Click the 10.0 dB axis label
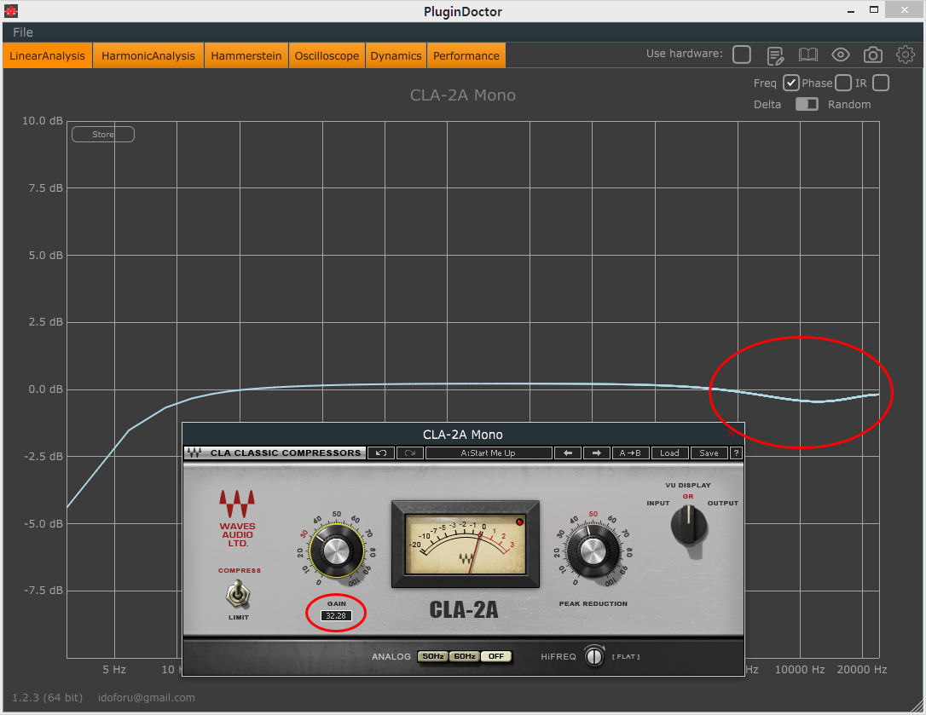 coord(43,120)
